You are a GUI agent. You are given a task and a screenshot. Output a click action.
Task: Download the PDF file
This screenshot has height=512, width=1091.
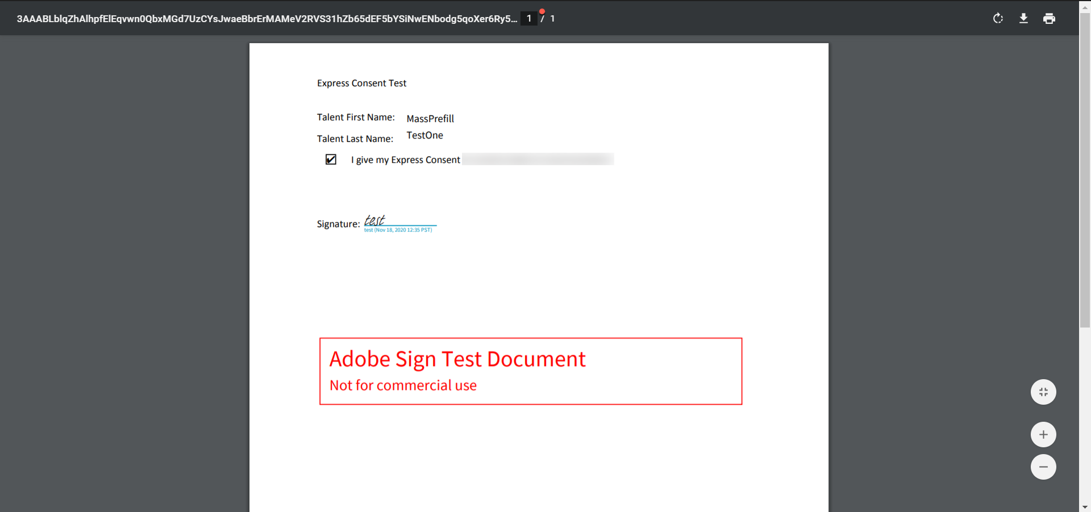[x=1023, y=19]
